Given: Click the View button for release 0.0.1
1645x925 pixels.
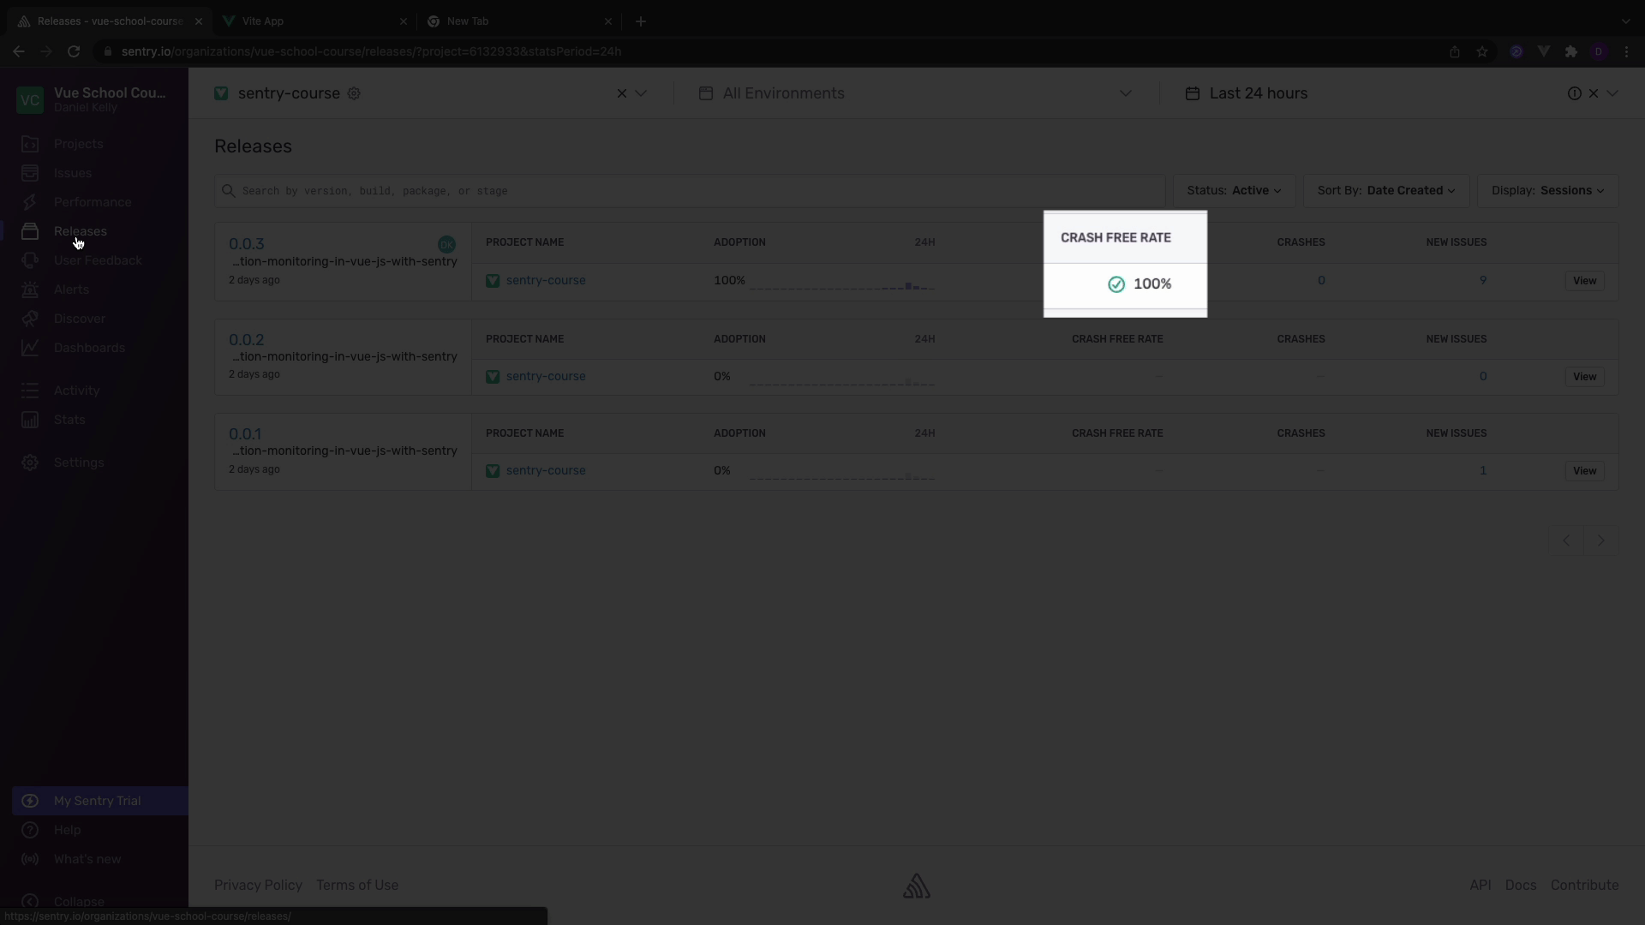Looking at the screenshot, I should point(1584,471).
